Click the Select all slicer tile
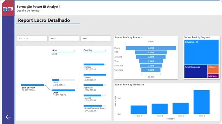This screenshot has width=222, height=124. coord(32,38)
